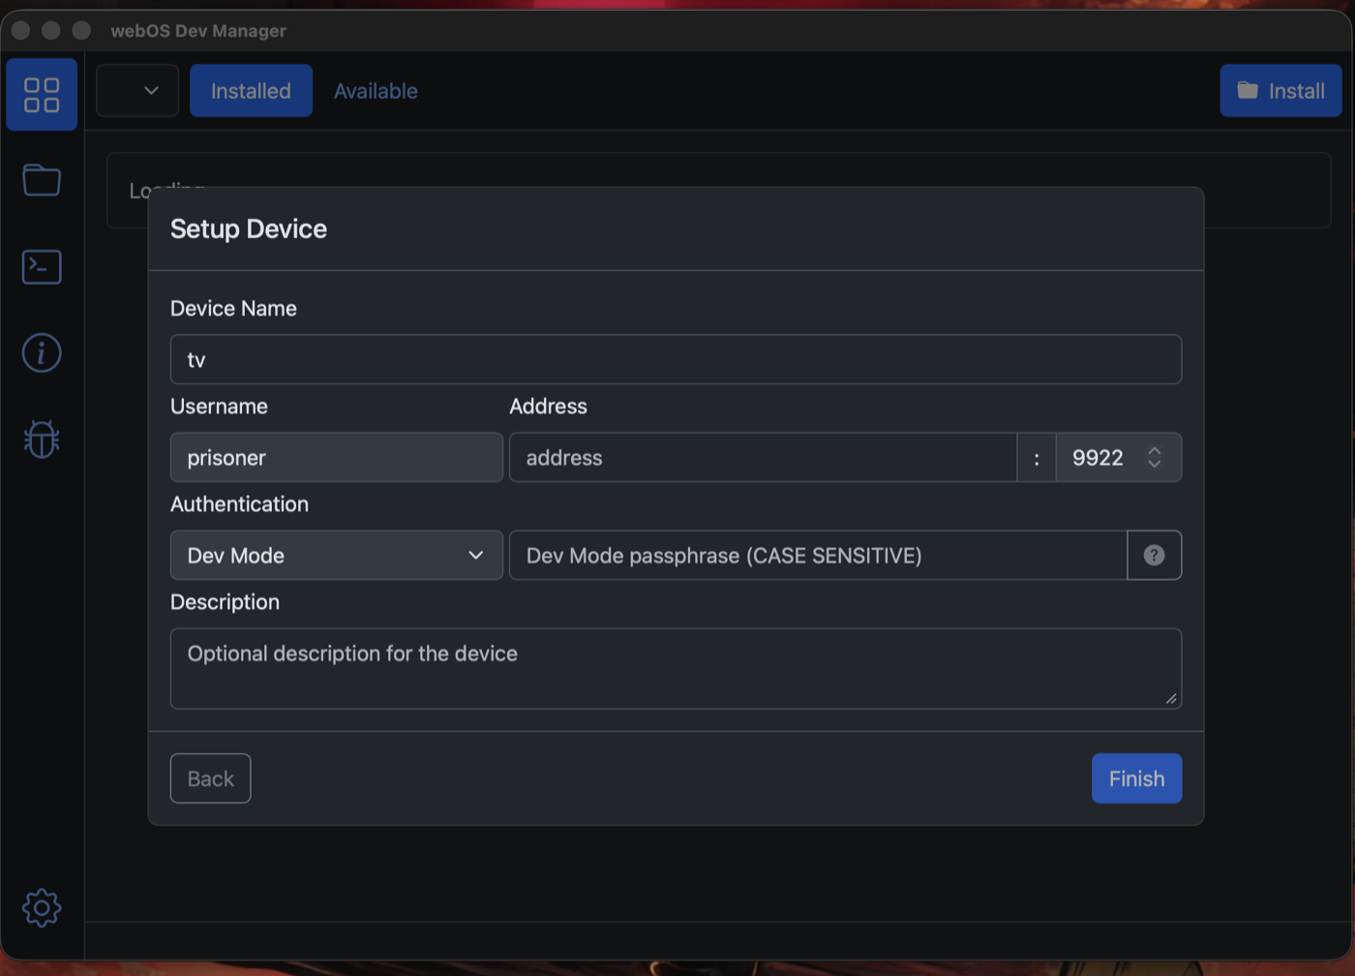1355x976 pixels.
Task: Click the Authentication label
Action: pyautogui.click(x=239, y=503)
